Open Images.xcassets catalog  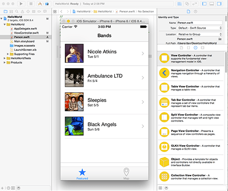[24, 45]
